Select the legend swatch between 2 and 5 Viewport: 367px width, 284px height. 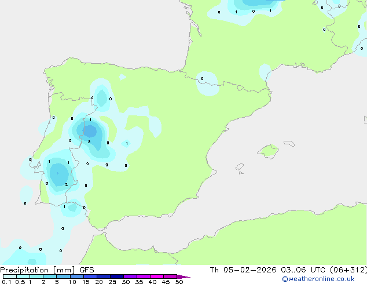(x=50, y=276)
